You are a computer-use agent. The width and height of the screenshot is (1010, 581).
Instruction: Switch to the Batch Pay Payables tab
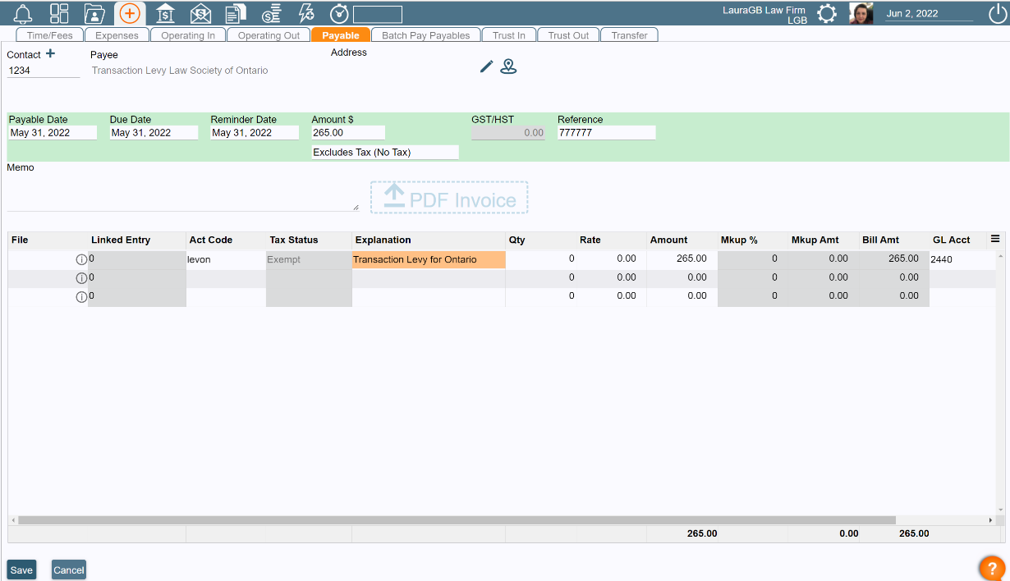(425, 34)
